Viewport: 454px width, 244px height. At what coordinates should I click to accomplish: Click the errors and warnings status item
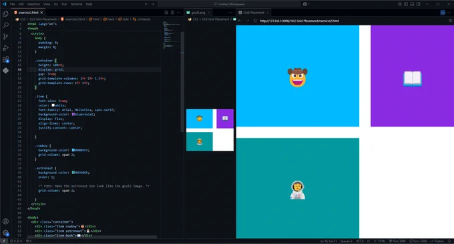(x=16, y=241)
